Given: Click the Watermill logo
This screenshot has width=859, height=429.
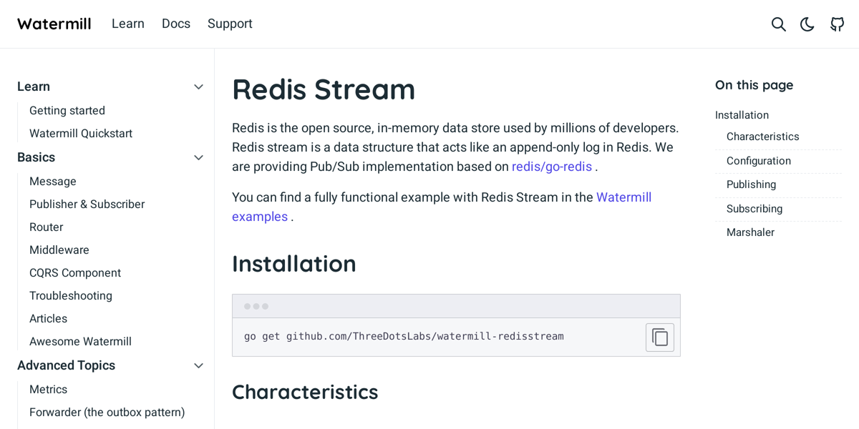Looking at the screenshot, I should [54, 23].
